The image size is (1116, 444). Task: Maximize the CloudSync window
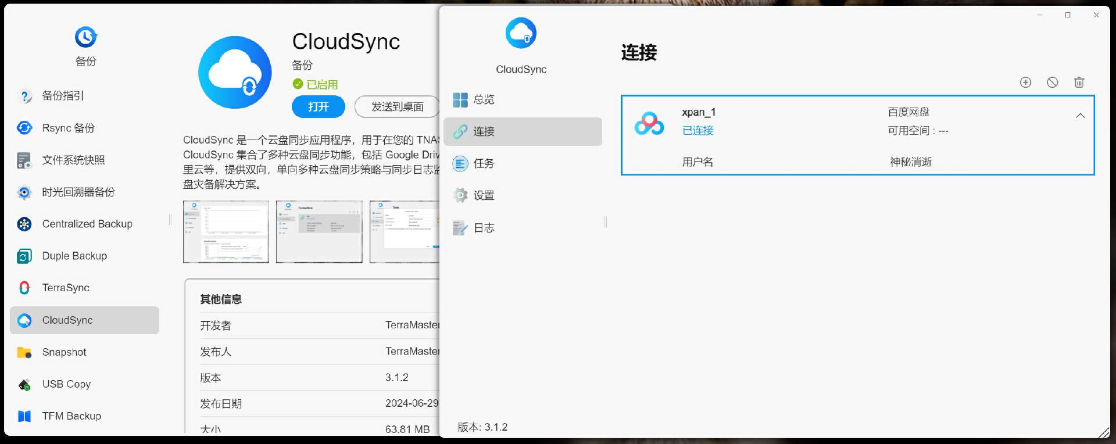point(1068,15)
